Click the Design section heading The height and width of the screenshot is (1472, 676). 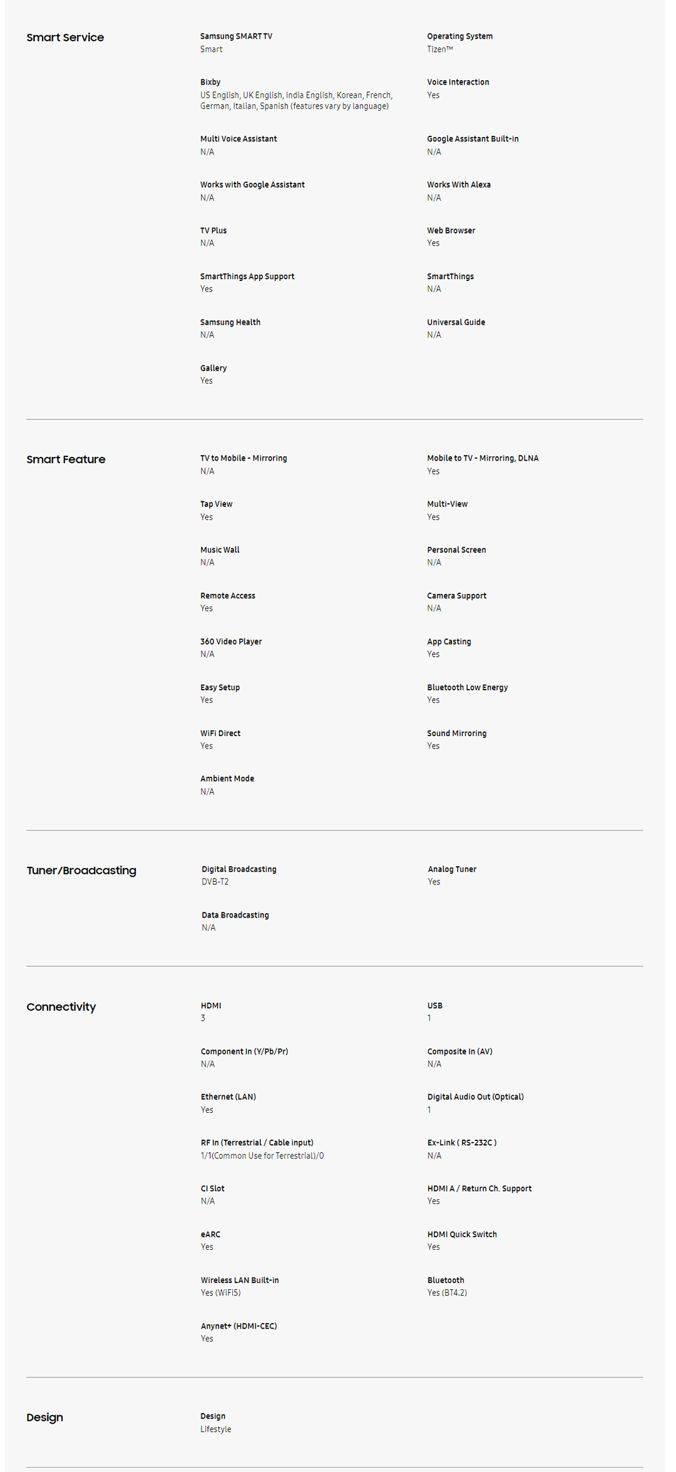(x=44, y=1418)
